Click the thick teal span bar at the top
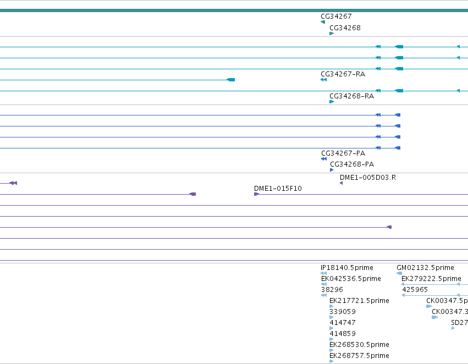Viewport: 468px width, 364px height. point(234,11)
